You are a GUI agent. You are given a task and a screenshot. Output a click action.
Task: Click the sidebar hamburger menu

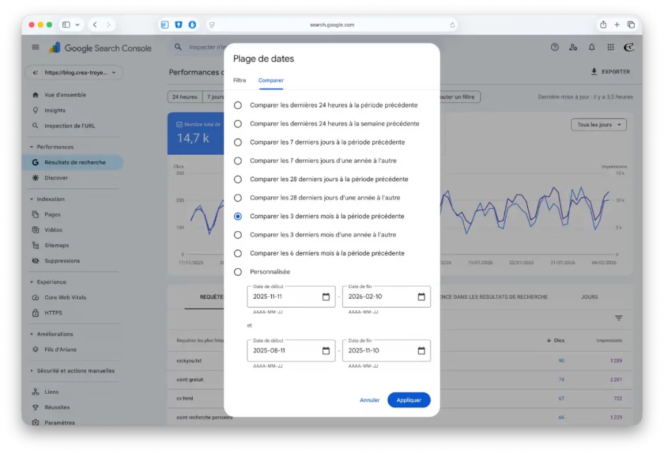point(36,47)
